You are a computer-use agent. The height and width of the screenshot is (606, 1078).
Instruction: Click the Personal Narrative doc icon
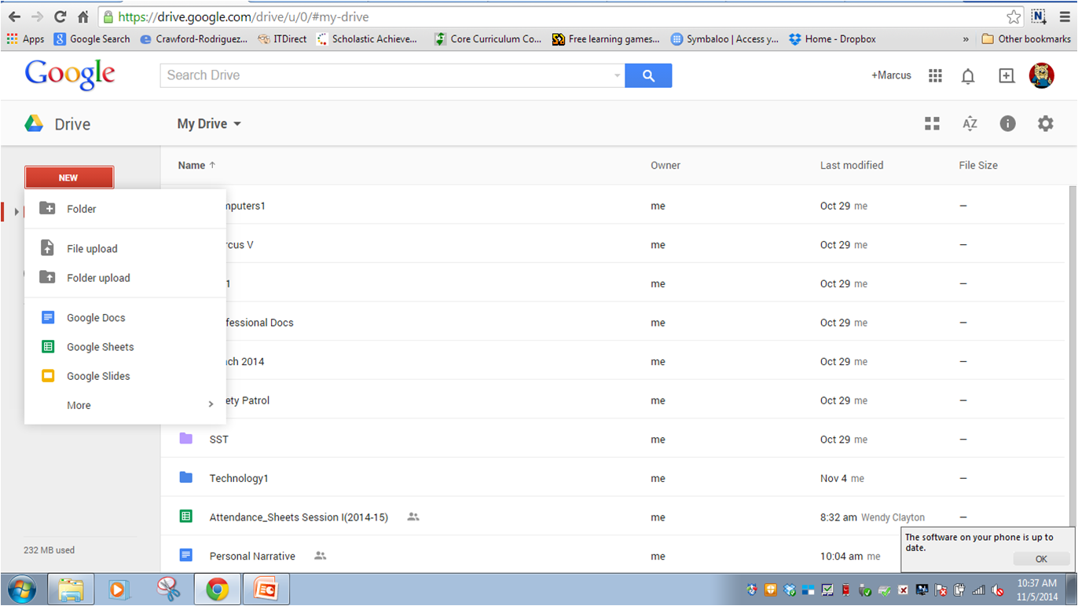(186, 555)
